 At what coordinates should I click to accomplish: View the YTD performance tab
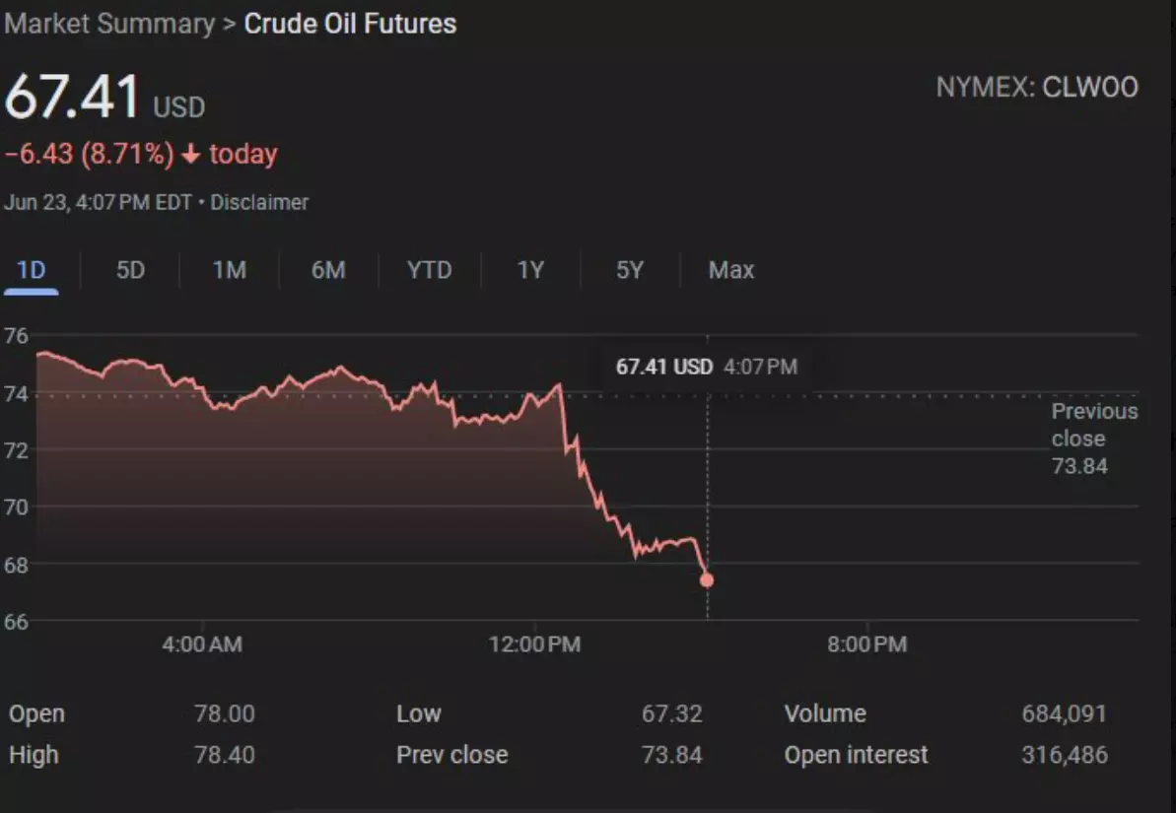coord(428,269)
